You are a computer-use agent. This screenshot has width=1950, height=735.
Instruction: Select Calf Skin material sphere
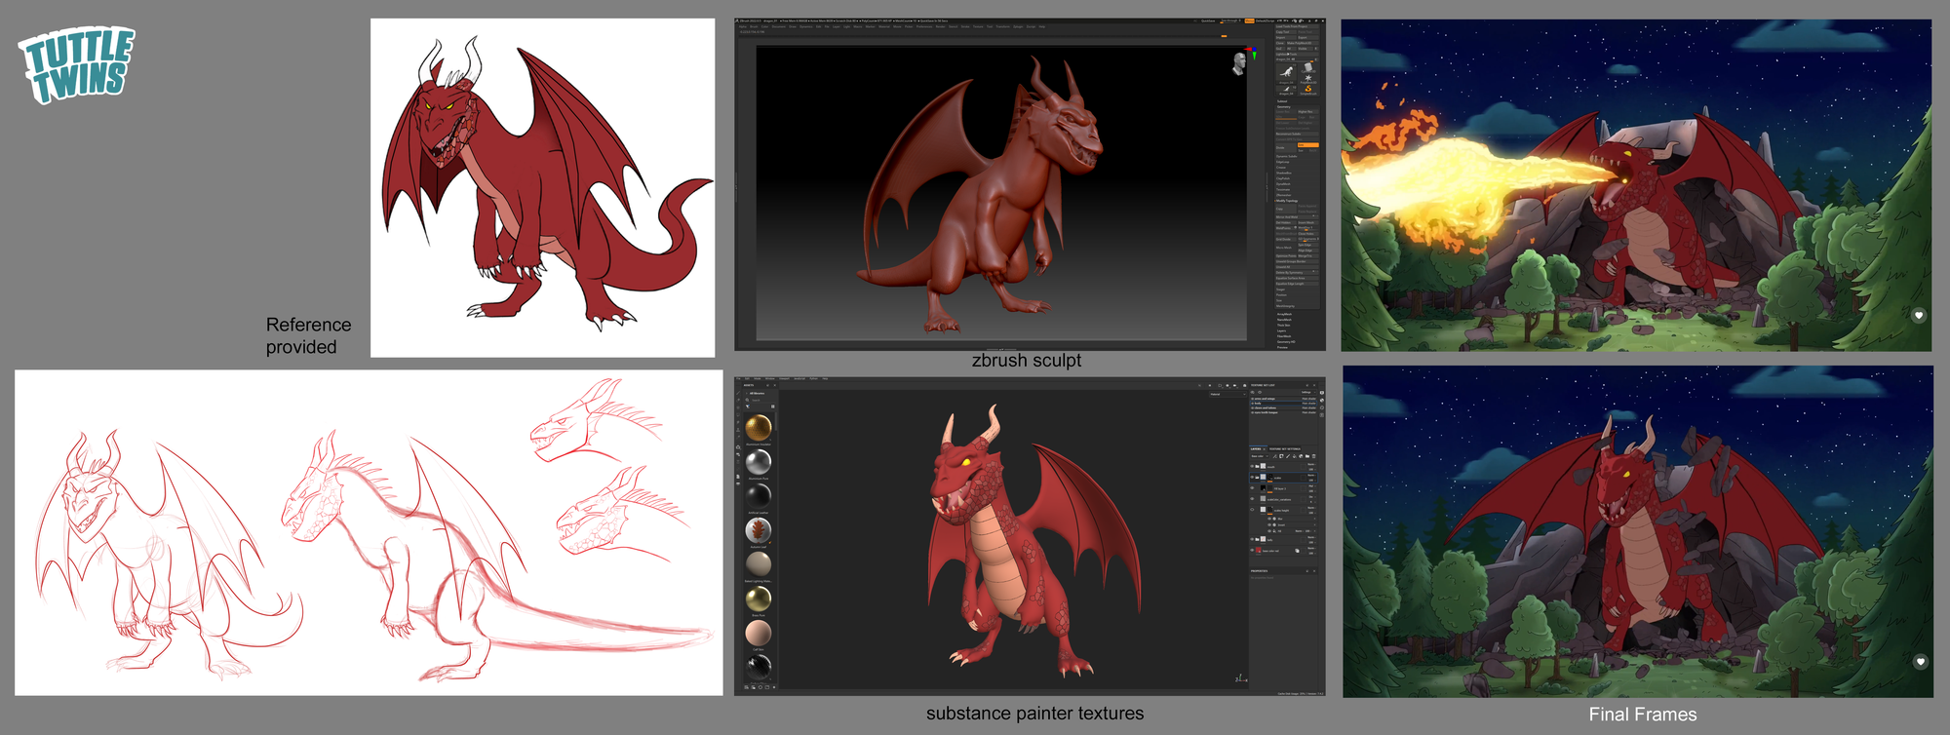[x=758, y=632]
